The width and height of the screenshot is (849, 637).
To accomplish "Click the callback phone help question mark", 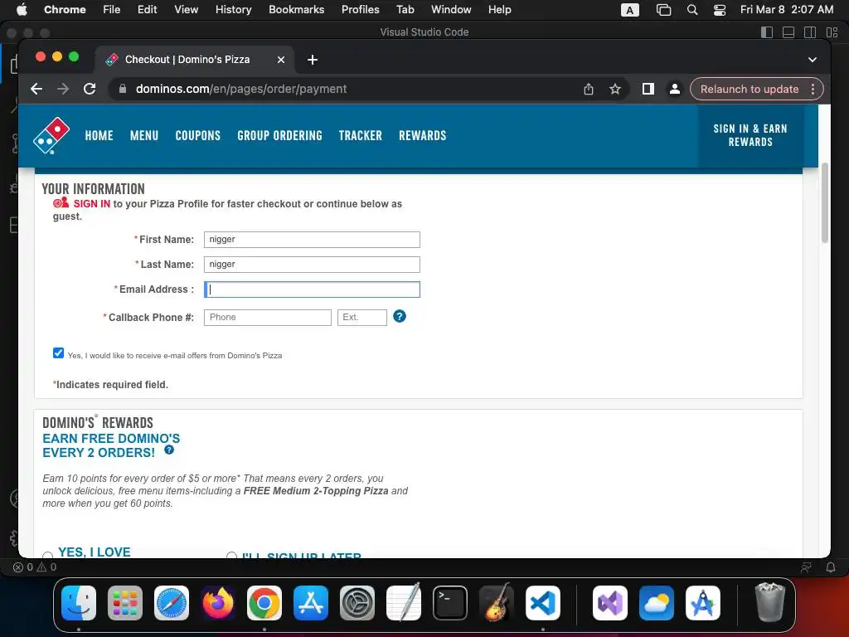I will coord(400,316).
